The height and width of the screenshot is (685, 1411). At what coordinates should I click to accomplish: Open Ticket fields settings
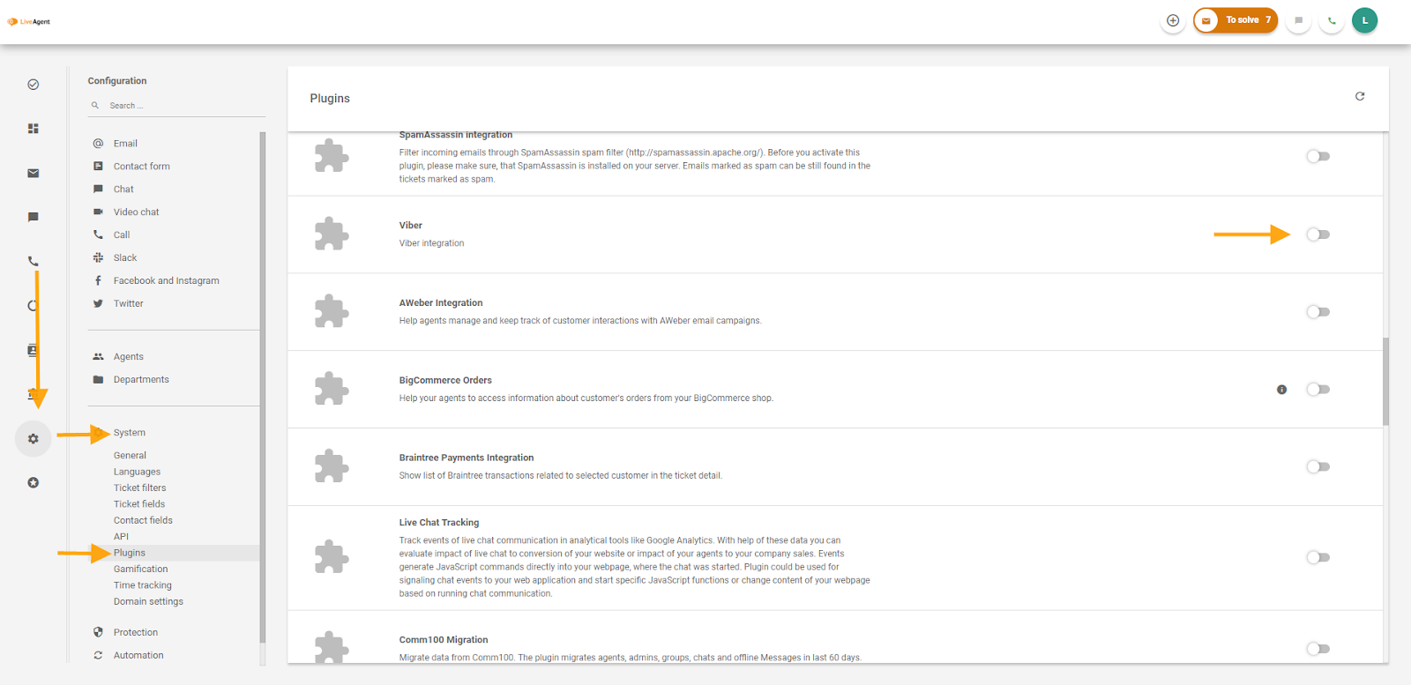point(139,504)
